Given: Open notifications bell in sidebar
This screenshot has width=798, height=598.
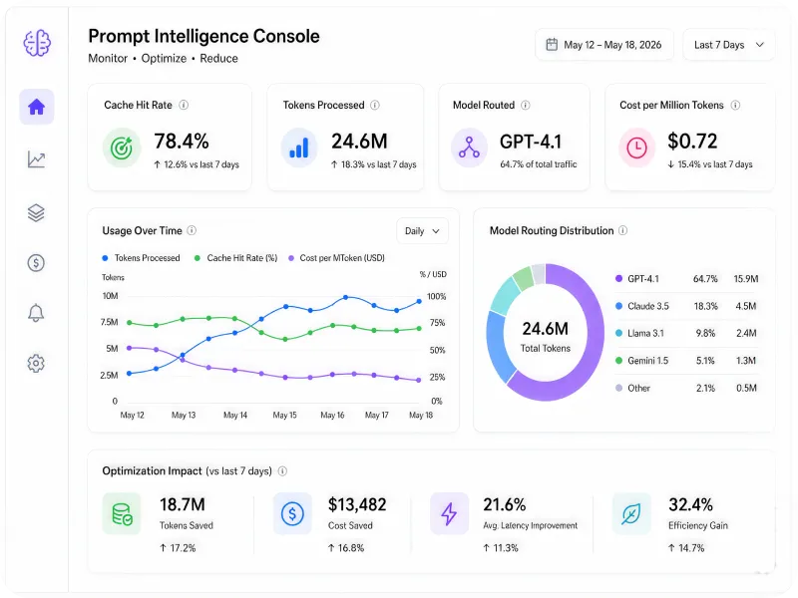Looking at the screenshot, I should [x=36, y=313].
